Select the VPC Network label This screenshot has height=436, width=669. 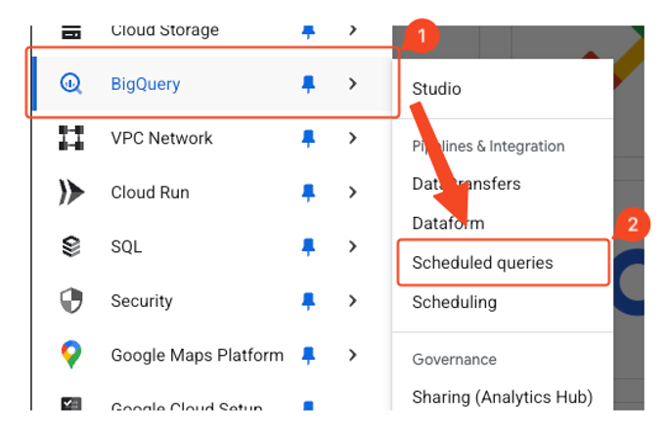[161, 138]
